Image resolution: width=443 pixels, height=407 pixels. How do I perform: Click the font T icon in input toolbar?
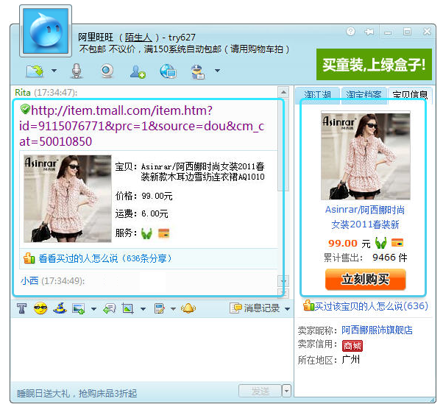(x=22, y=308)
